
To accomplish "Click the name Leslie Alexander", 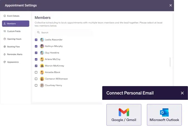I will (x=54, y=40).
